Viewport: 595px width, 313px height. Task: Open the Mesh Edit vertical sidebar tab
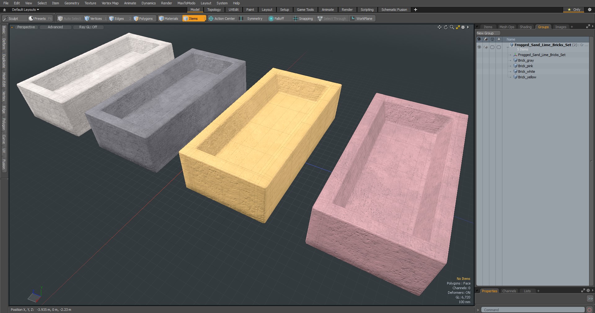pyautogui.click(x=4, y=80)
